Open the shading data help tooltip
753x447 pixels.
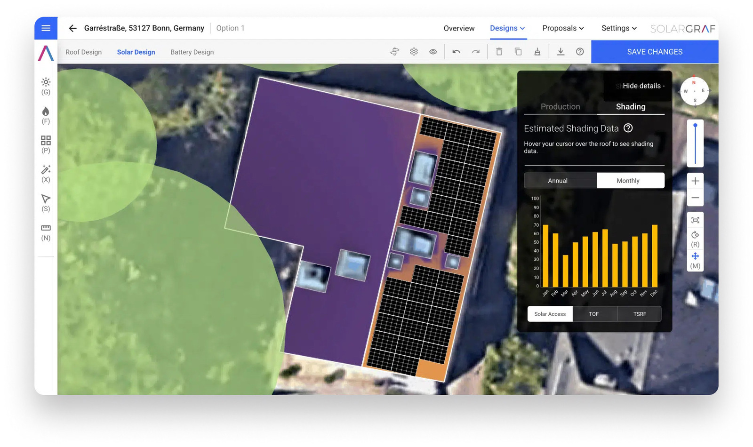pyautogui.click(x=628, y=128)
